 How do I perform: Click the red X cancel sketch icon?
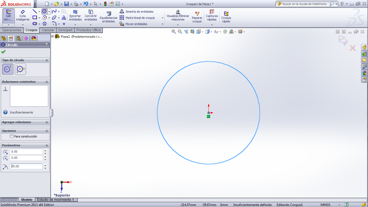352,48
